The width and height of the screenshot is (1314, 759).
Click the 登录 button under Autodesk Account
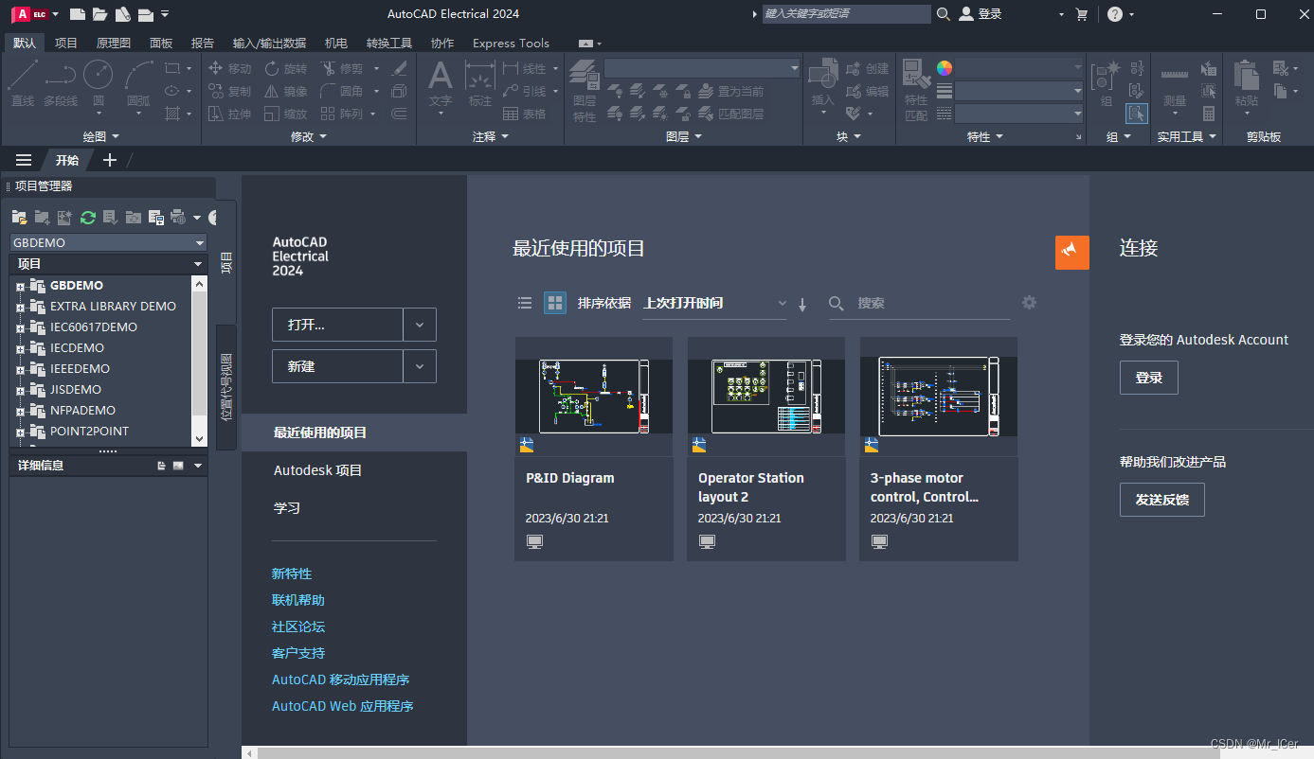coord(1149,378)
